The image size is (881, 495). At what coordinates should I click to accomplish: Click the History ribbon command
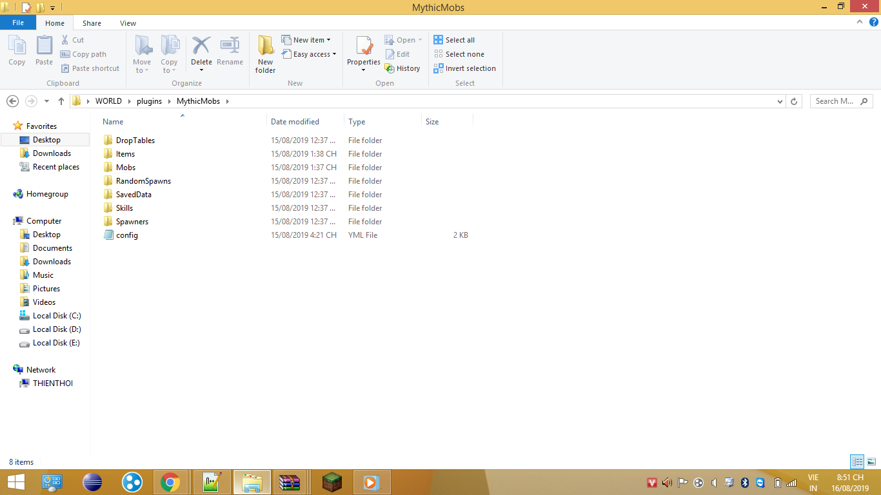tap(402, 68)
